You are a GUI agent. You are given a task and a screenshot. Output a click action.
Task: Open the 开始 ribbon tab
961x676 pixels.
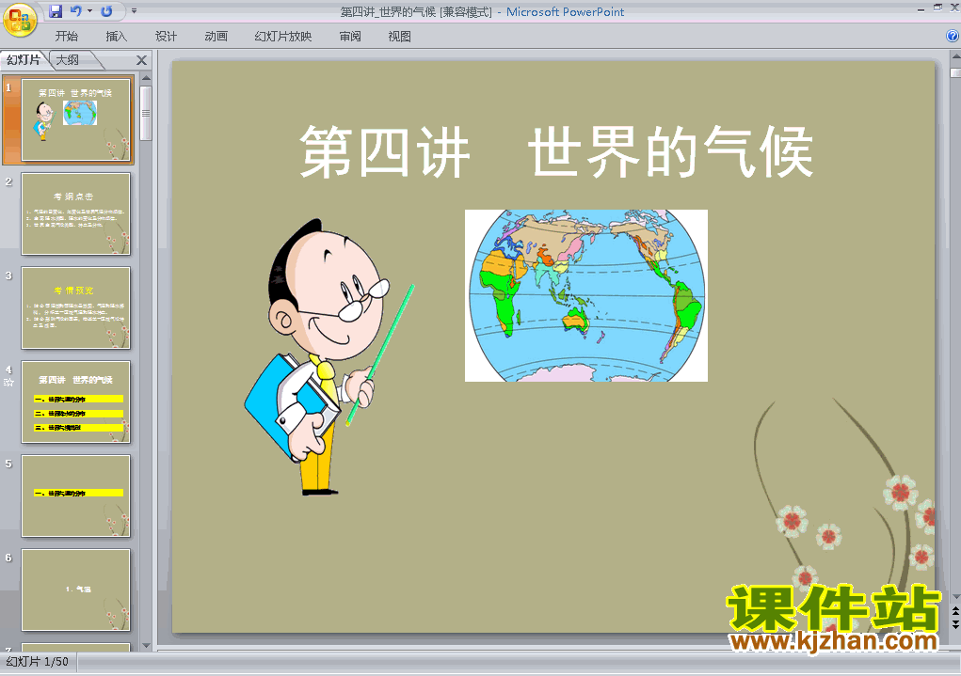(x=66, y=36)
